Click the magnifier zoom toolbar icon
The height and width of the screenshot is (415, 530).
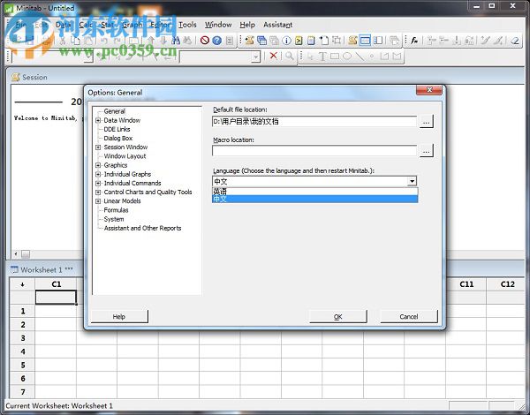290,56
